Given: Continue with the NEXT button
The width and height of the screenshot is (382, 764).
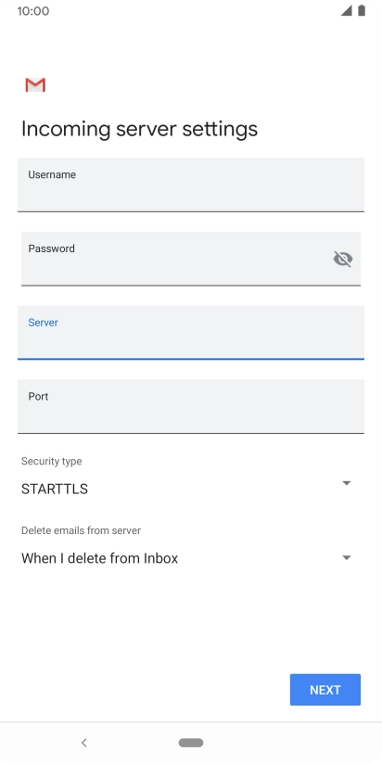Looking at the screenshot, I should click(x=325, y=690).
